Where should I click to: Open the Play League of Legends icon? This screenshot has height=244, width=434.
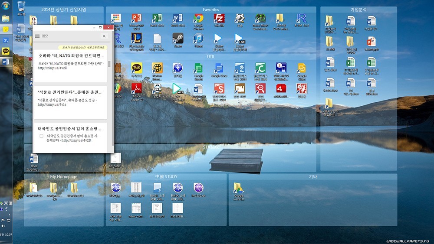point(136,38)
